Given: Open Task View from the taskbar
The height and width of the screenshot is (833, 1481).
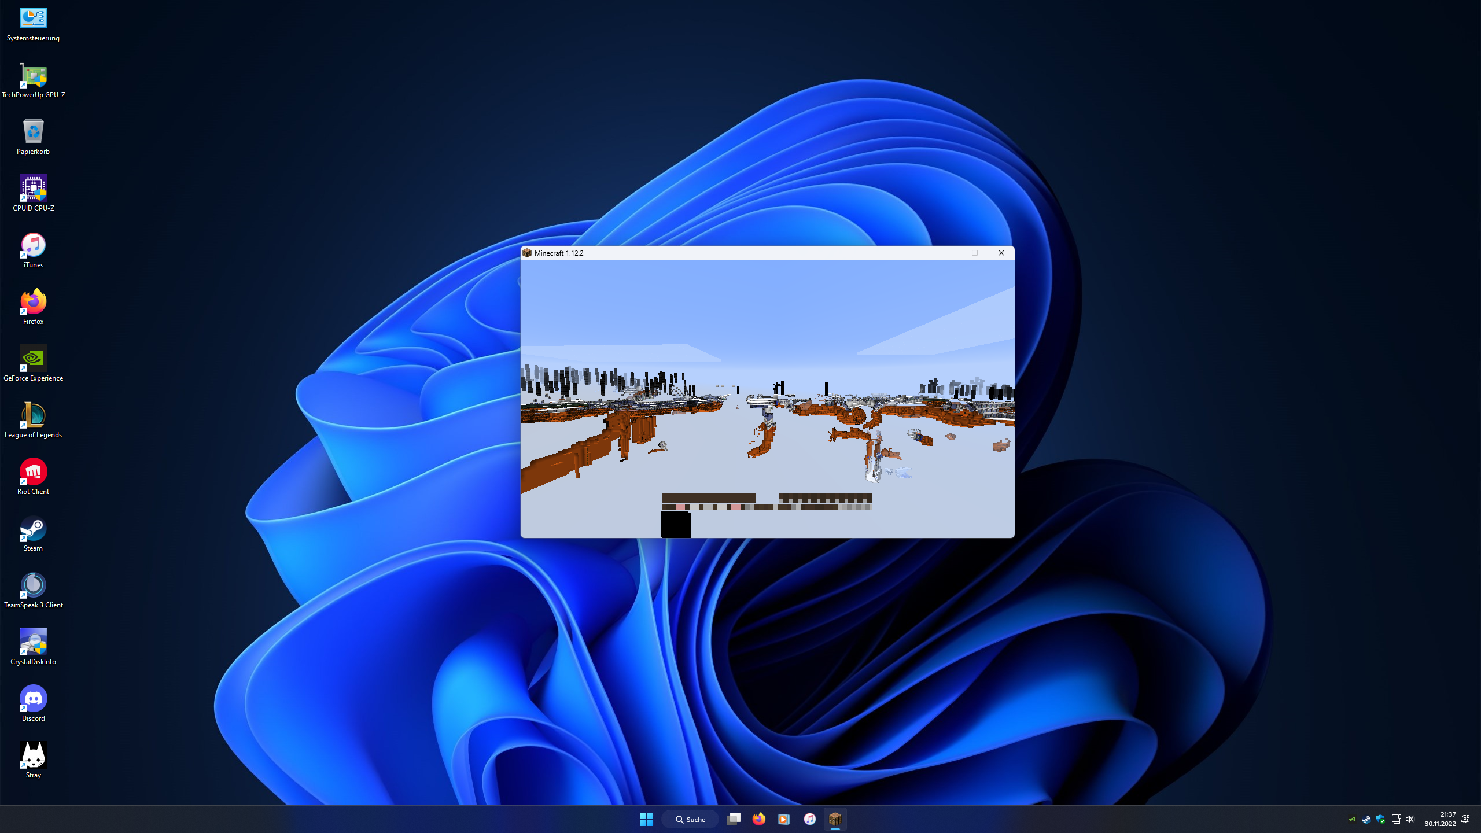Looking at the screenshot, I should [x=734, y=819].
